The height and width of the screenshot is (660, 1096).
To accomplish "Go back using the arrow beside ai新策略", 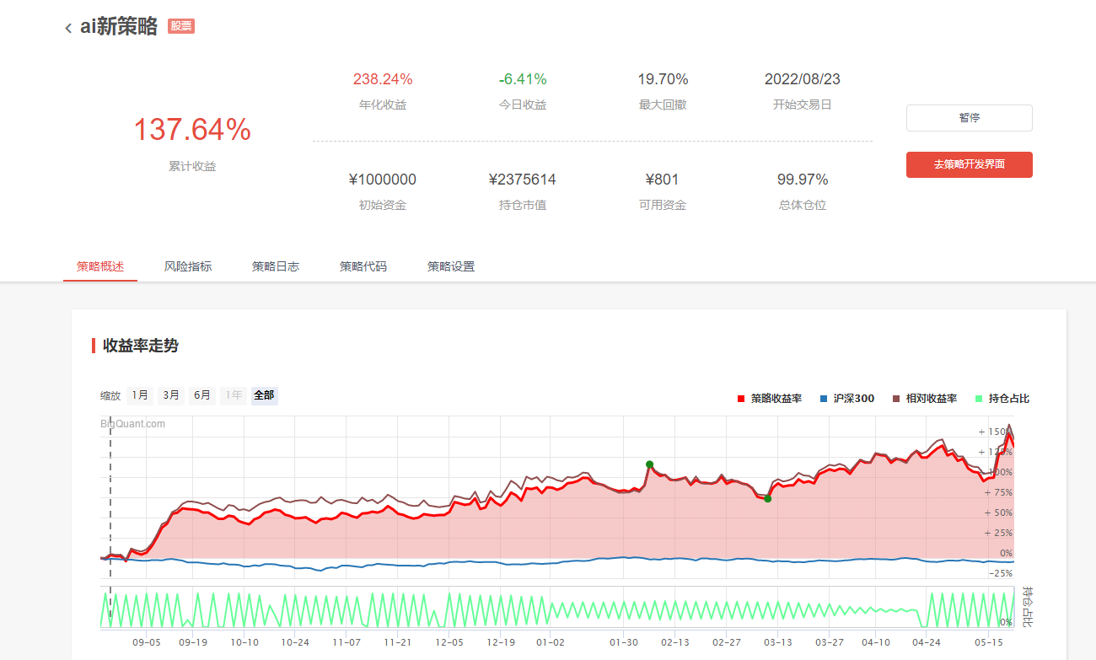I will tap(68, 28).
